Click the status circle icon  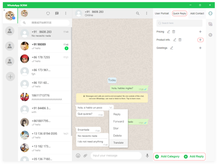coord(48,13)
